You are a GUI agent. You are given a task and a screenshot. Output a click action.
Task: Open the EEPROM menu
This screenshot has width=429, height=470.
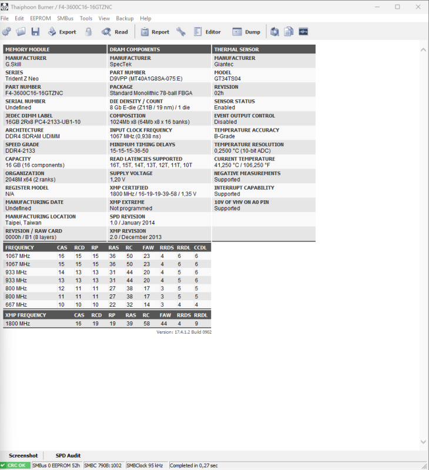pyautogui.click(x=41, y=18)
